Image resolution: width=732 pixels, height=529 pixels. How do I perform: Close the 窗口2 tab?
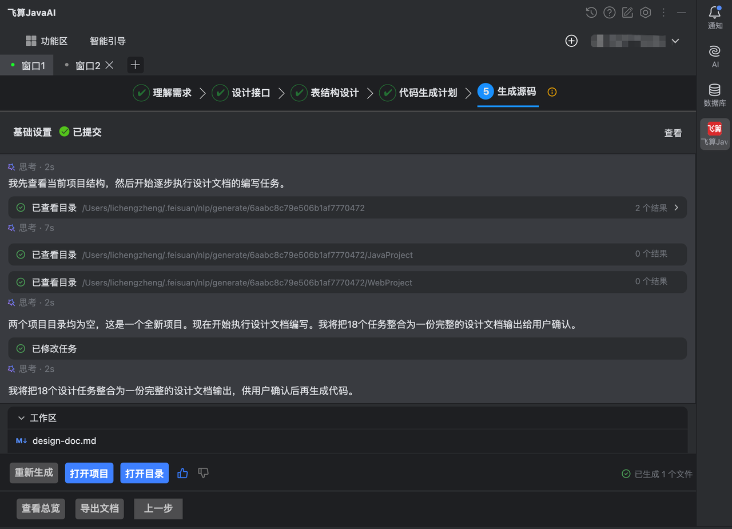point(109,65)
